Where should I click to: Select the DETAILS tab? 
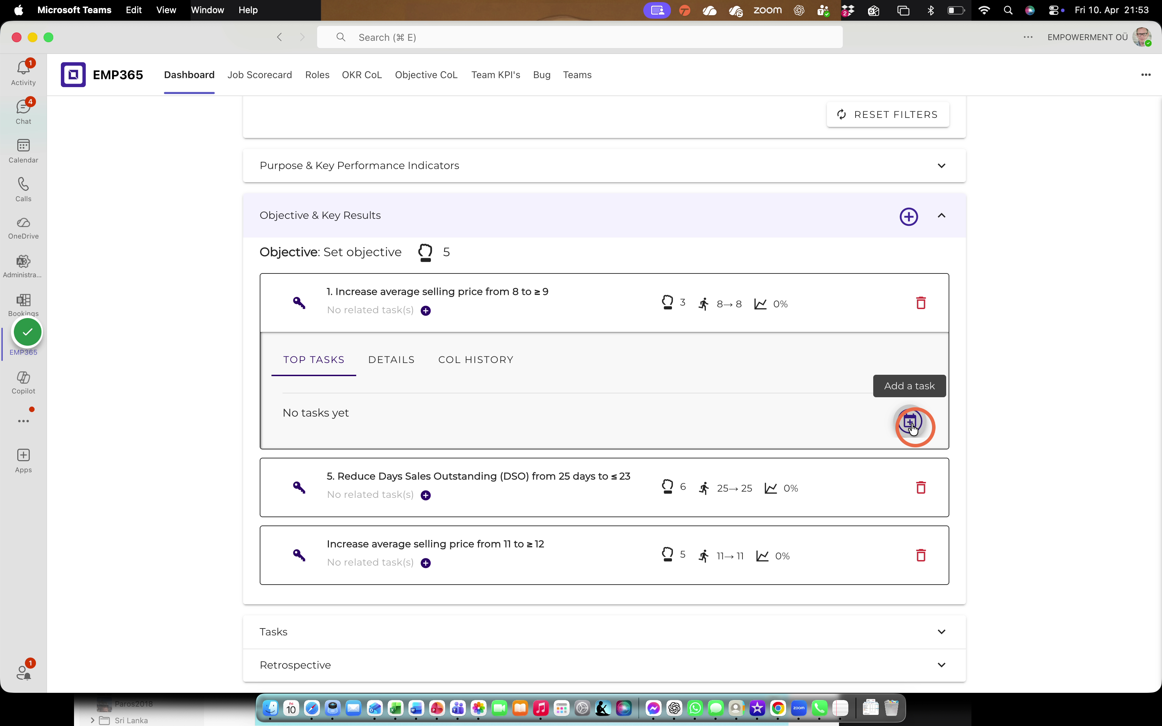(x=391, y=360)
